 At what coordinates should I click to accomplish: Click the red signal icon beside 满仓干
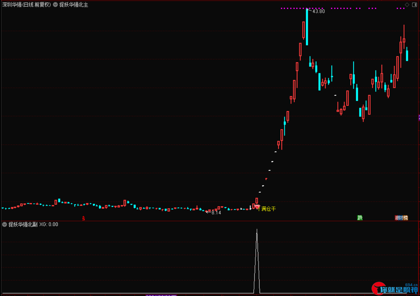click(x=257, y=206)
